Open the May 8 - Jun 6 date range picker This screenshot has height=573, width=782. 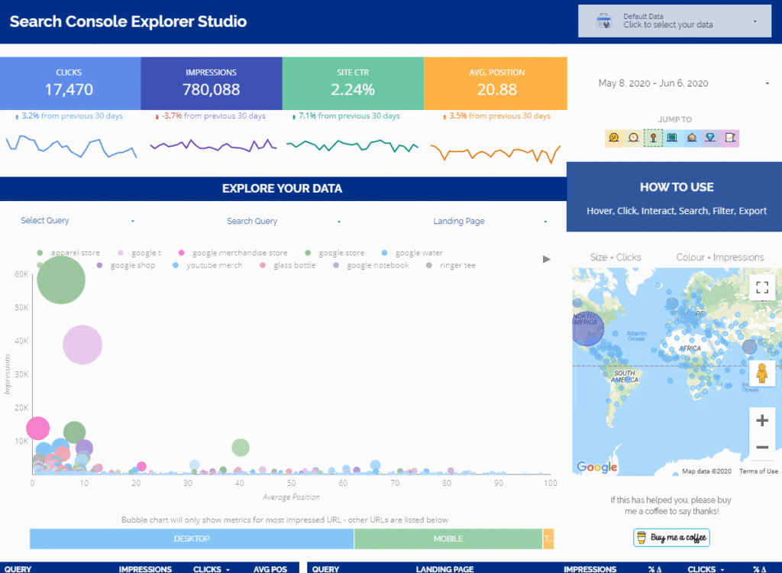682,83
